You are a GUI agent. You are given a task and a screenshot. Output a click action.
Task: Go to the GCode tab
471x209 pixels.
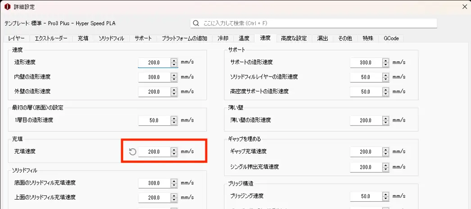pyautogui.click(x=391, y=38)
